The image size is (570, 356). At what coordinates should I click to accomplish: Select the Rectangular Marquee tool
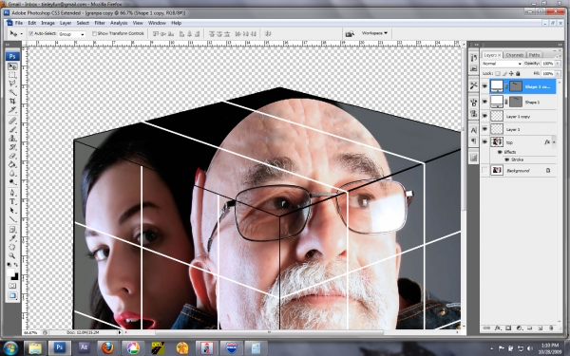click(x=12, y=75)
